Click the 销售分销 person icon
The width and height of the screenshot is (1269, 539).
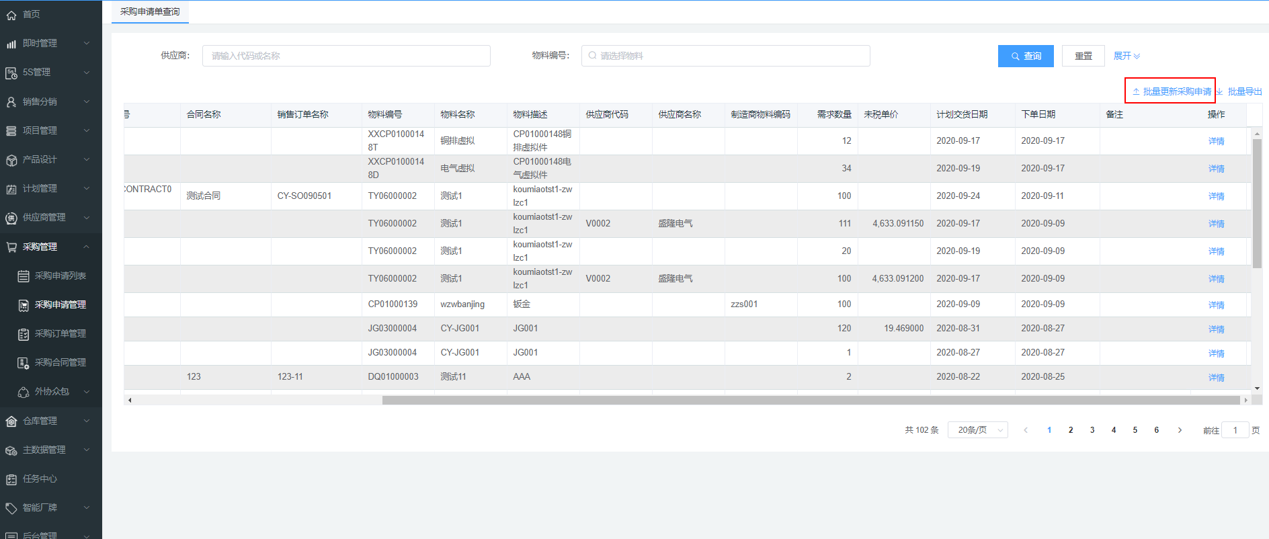pos(11,102)
